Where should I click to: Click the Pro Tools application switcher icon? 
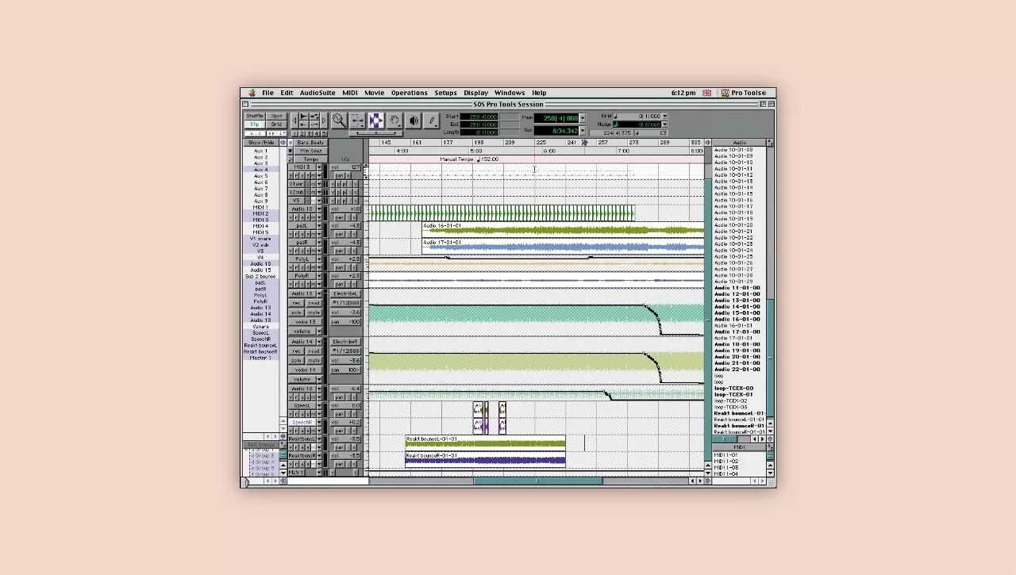click(x=725, y=93)
